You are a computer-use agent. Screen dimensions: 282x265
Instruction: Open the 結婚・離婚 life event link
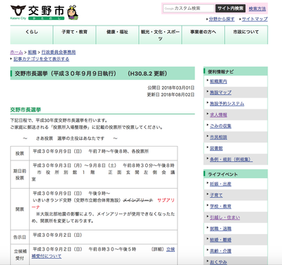221,240
